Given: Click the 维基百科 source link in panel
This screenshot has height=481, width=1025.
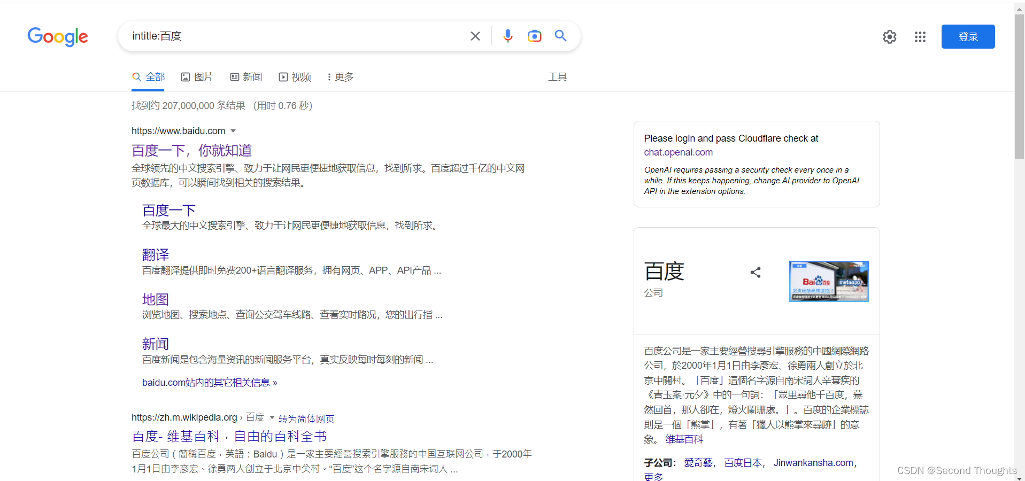Looking at the screenshot, I should 684,439.
